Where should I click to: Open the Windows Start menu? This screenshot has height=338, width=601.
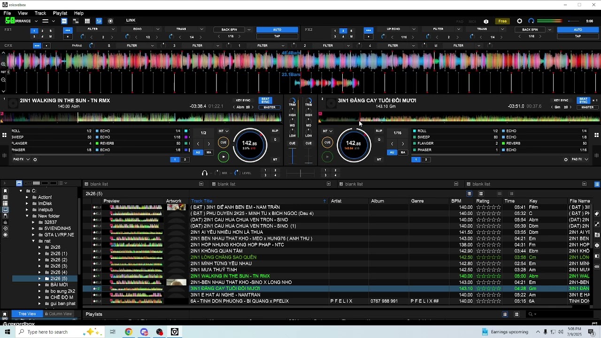click(8, 332)
